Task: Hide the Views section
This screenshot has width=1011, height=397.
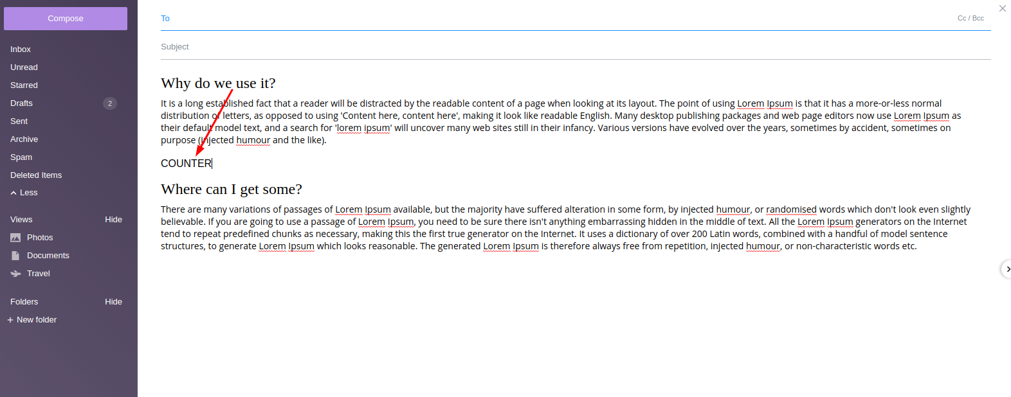Action: coord(113,220)
